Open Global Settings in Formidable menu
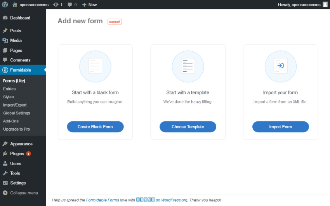 (x=17, y=113)
